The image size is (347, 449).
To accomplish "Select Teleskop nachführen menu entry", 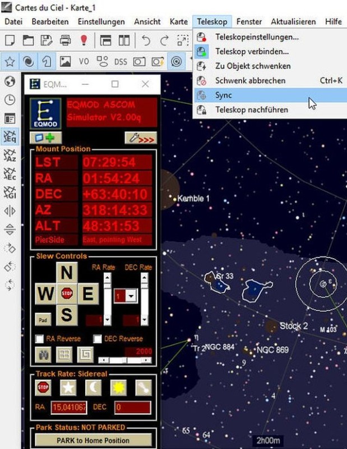I will (x=270, y=109).
